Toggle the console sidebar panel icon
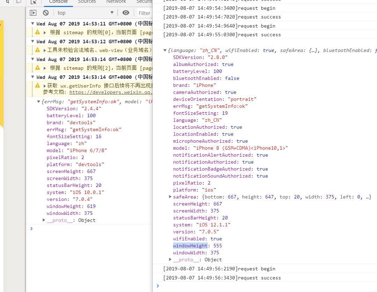This screenshot has width=377, height=292. coord(33,13)
